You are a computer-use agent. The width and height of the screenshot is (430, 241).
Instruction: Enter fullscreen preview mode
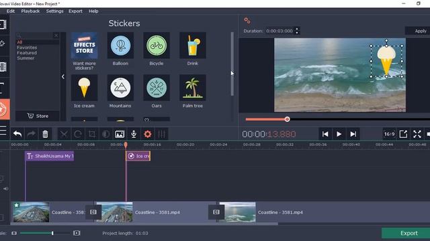417,134
